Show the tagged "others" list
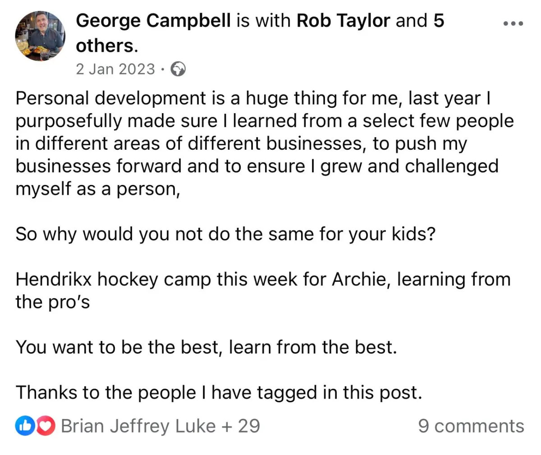This screenshot has height=455, width=541. point(106,46)
